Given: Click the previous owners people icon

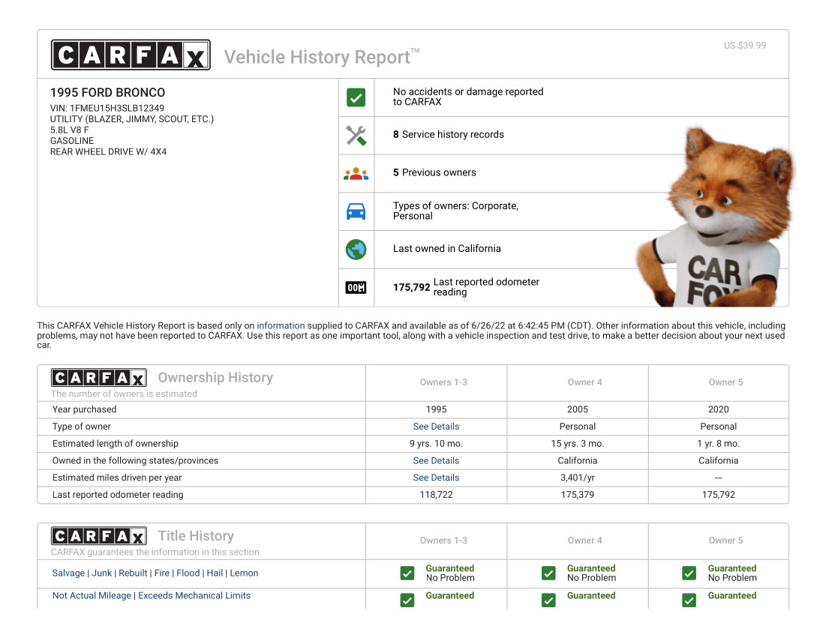Looking at the screenshot, I should click(x=356, y=174).
